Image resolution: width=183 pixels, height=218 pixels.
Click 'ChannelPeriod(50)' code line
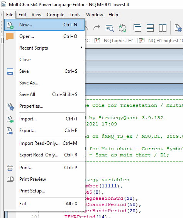[114, 204]
